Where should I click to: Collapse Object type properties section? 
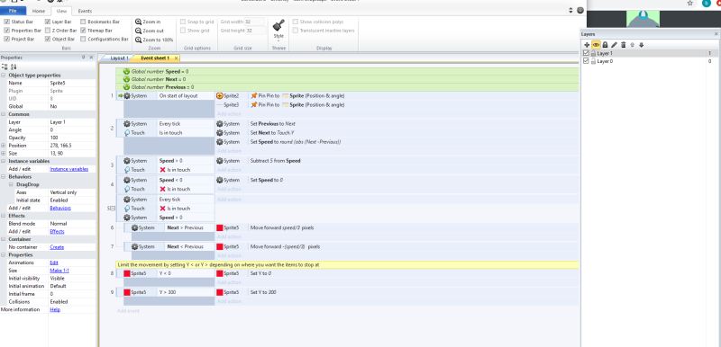tap(4, 76)
